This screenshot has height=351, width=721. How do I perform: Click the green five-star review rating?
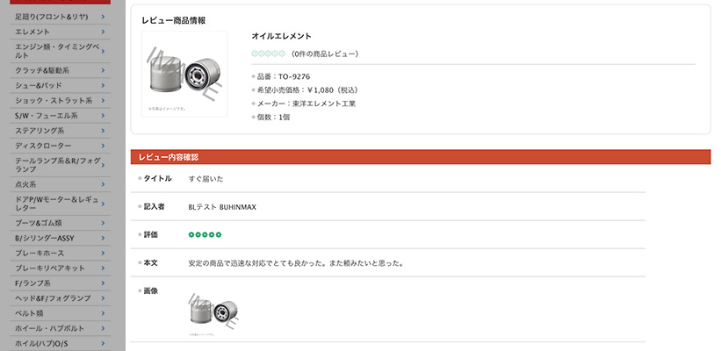tap(205, 235)
